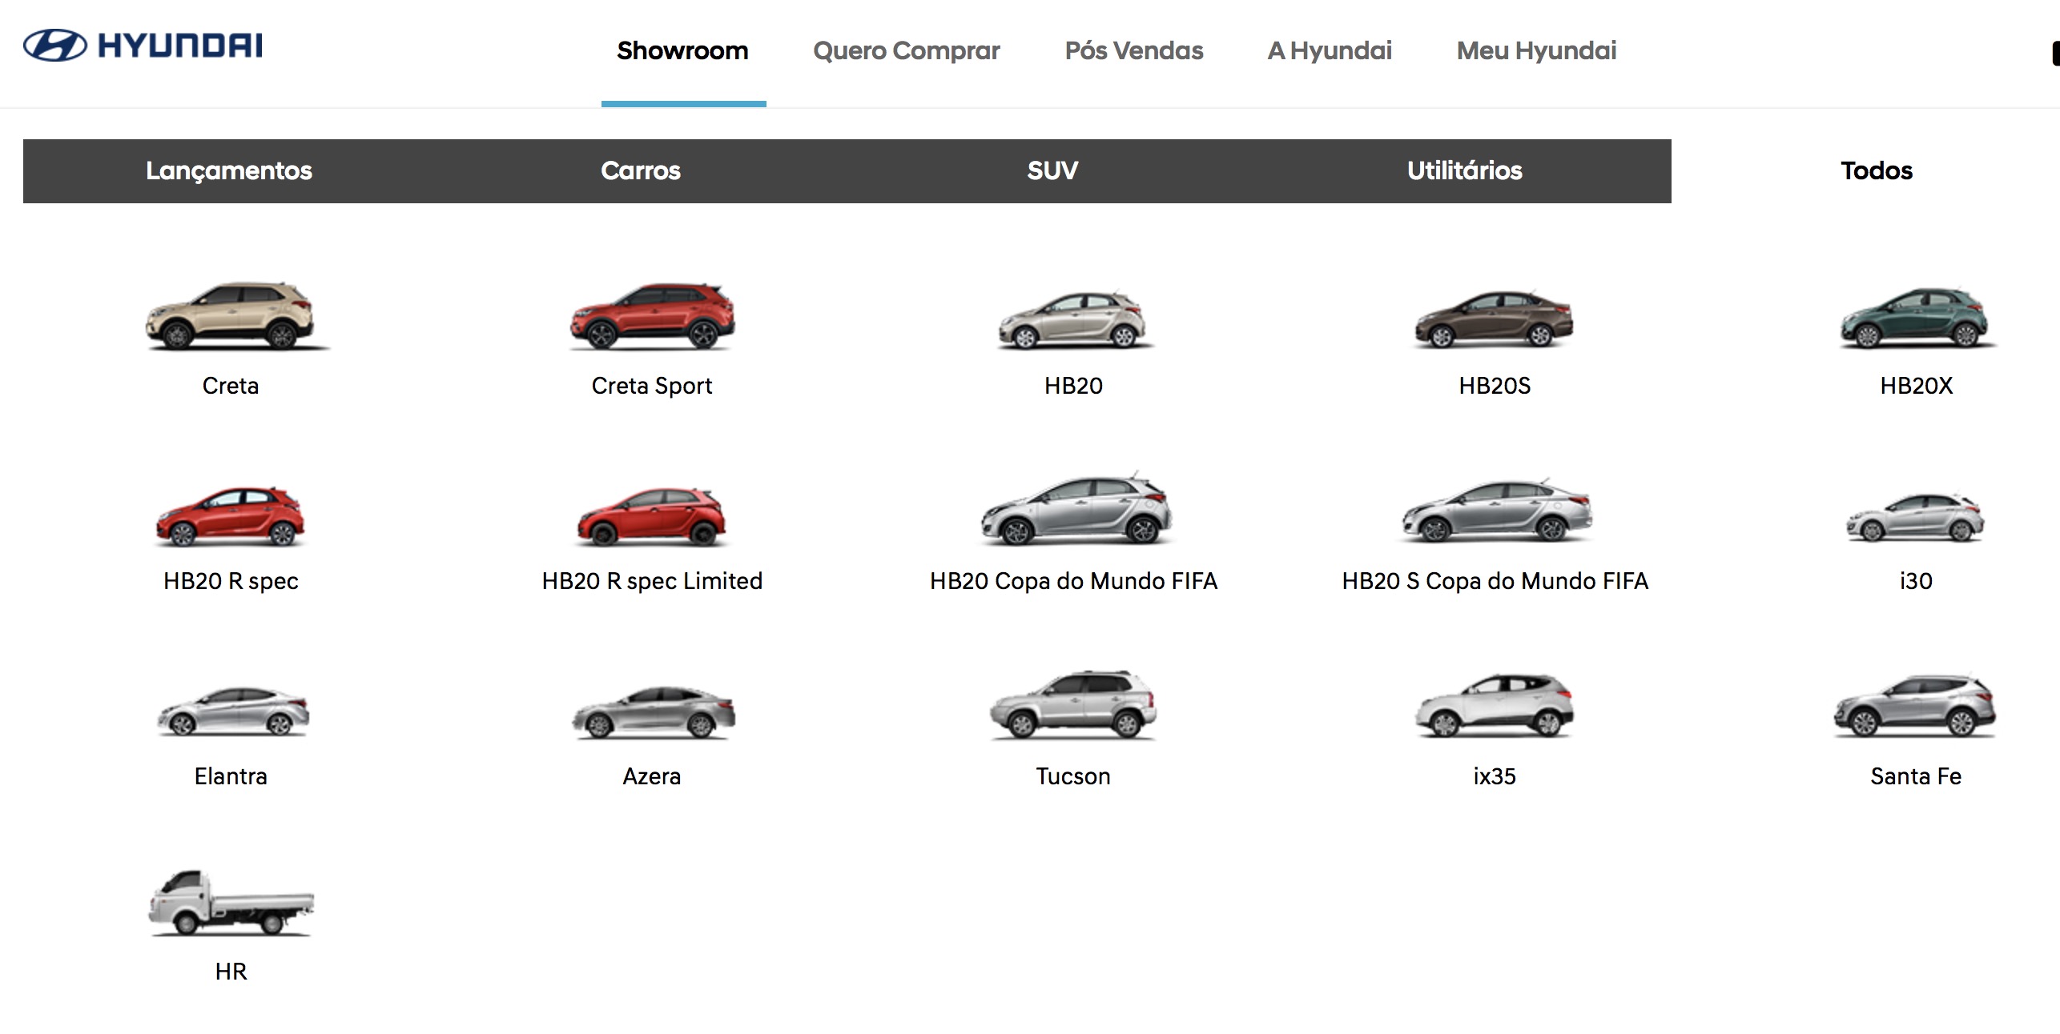Open the ix35 model name link
This screenshot has height=1034, width=2060.
point(1495,776)
